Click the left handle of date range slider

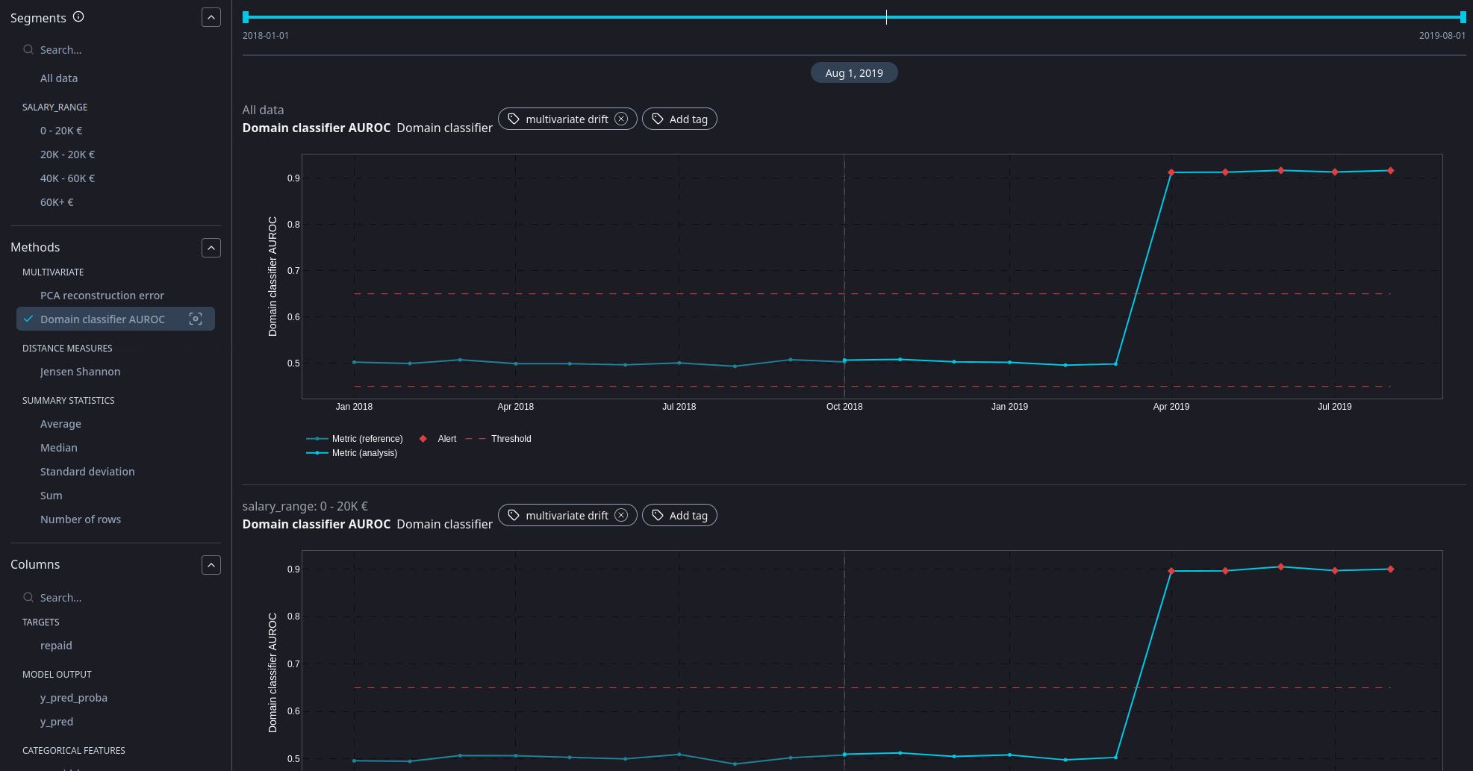tap(246, 17)
